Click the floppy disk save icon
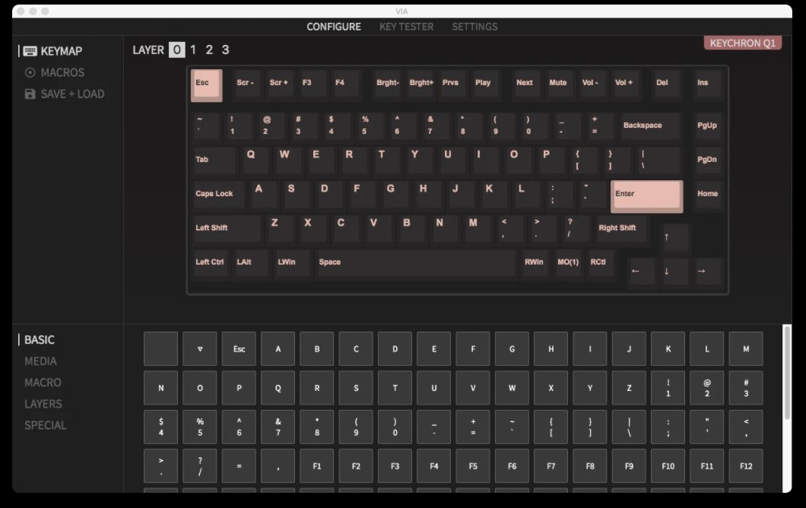 [x=30, y=94]
